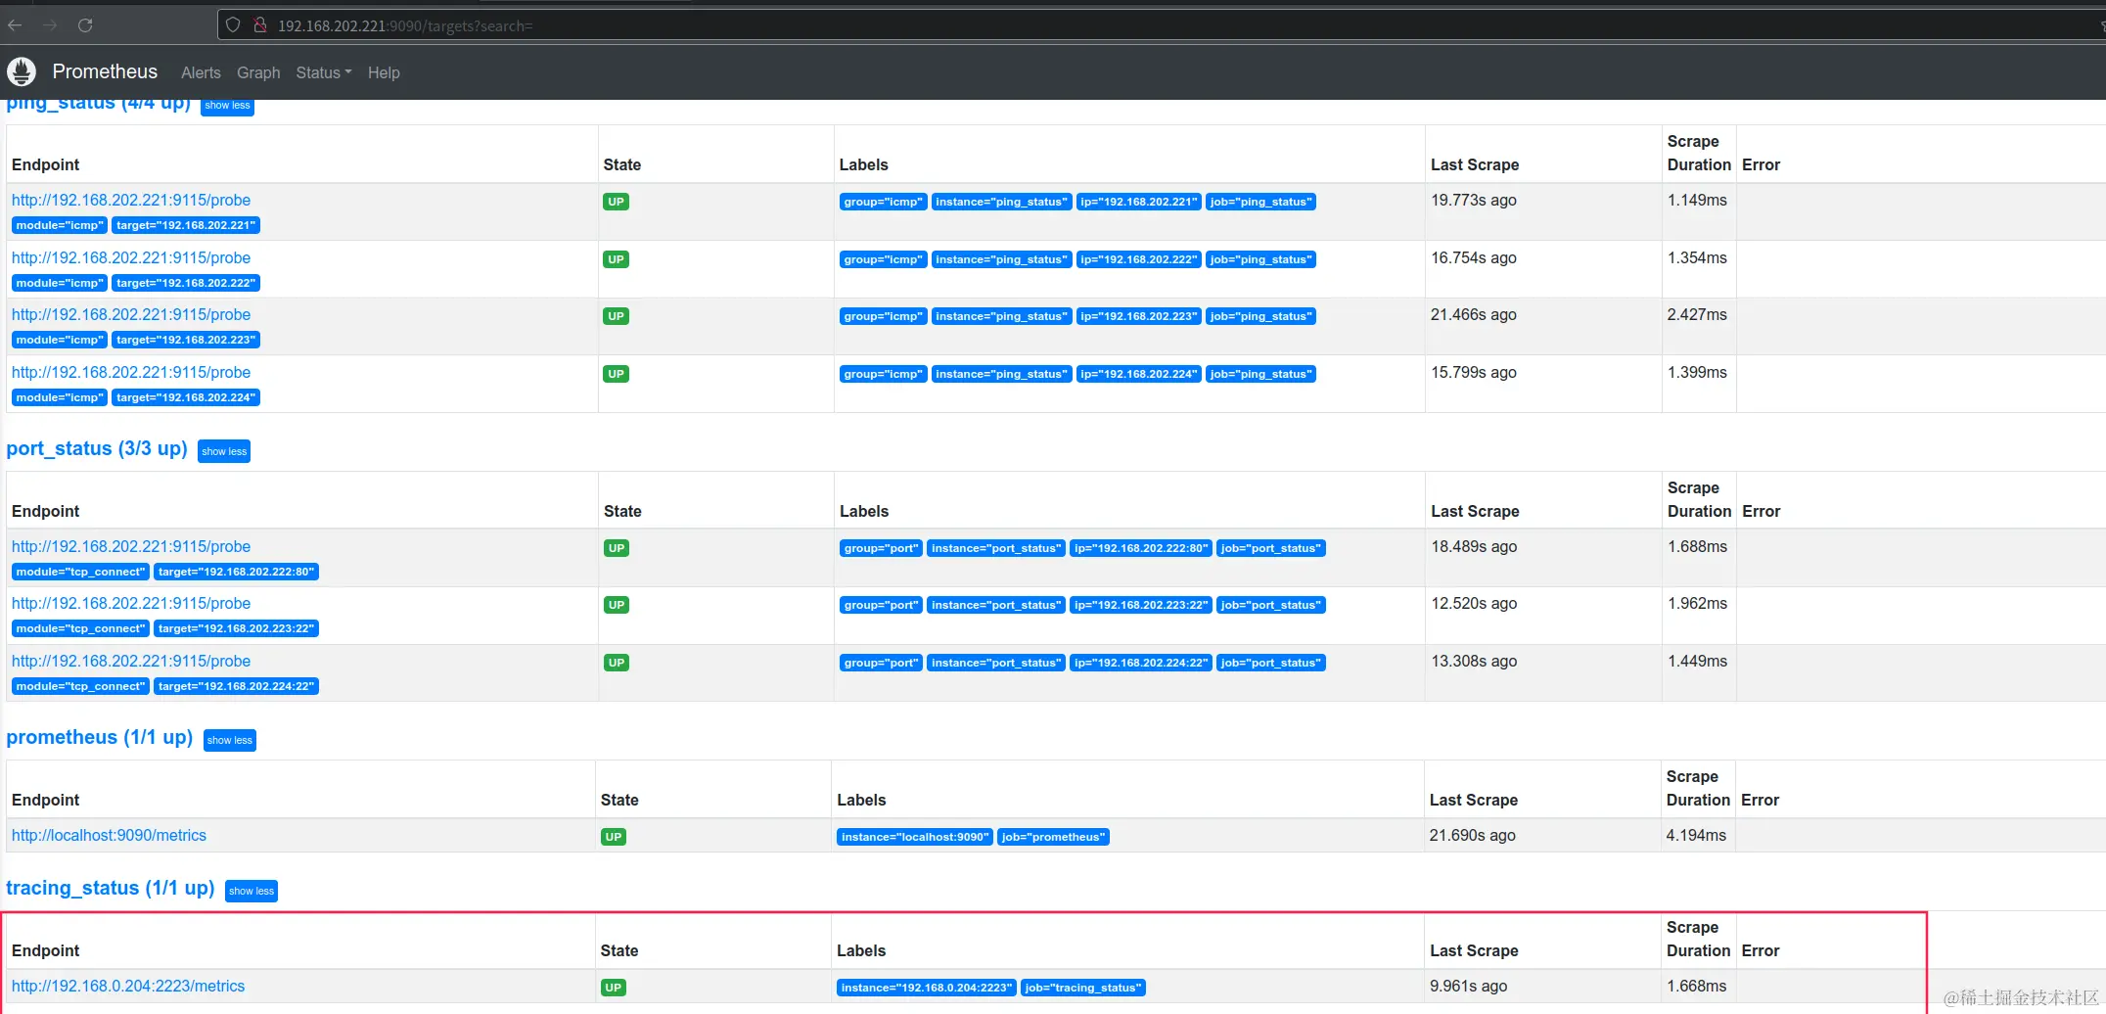This screenshot has height=1014, width=2106.
Task: Open the http://192.168.0.204:2223/metrics endpoint link
Action: click(128, 986)
